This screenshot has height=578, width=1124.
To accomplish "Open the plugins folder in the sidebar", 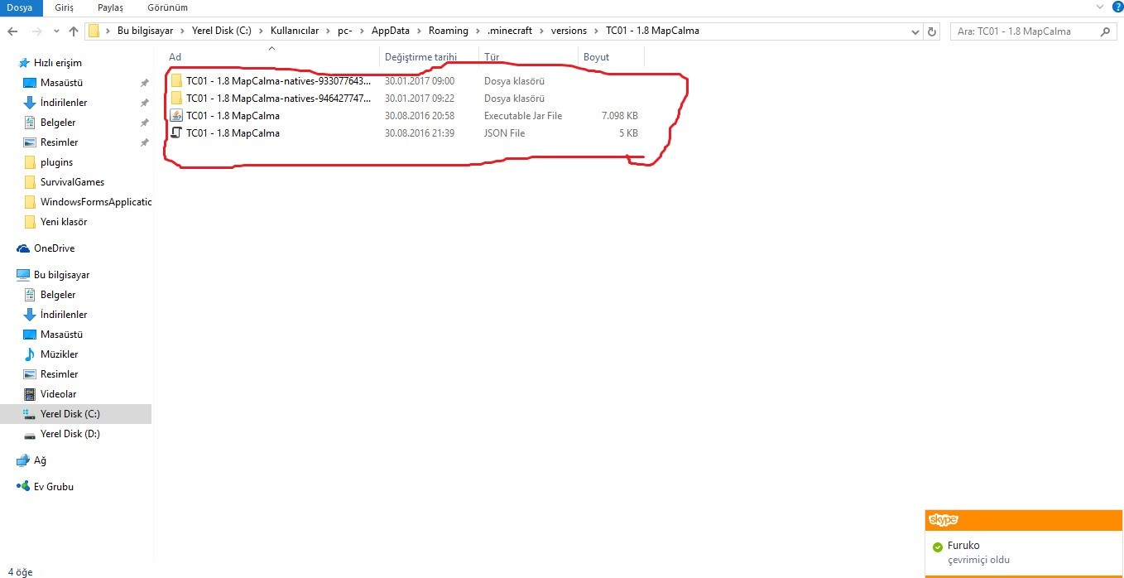I will (x=56, y=162).
